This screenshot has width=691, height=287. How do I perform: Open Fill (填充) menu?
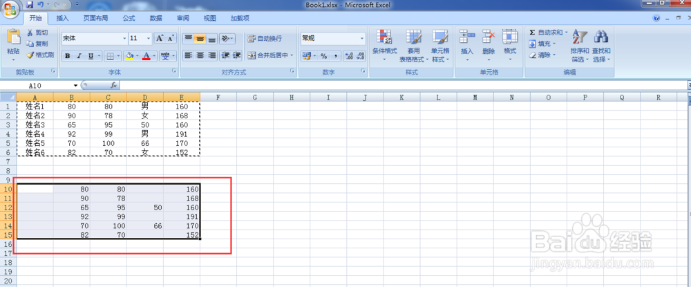(x=542, y=44)
